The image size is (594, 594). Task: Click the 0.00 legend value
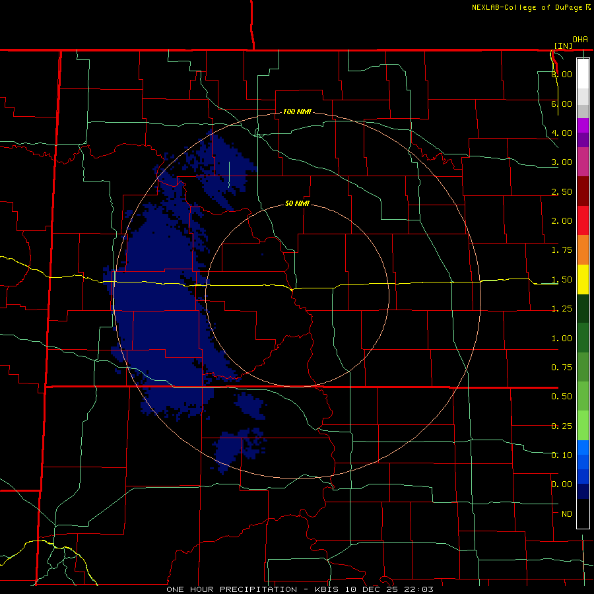pos(562,484)
